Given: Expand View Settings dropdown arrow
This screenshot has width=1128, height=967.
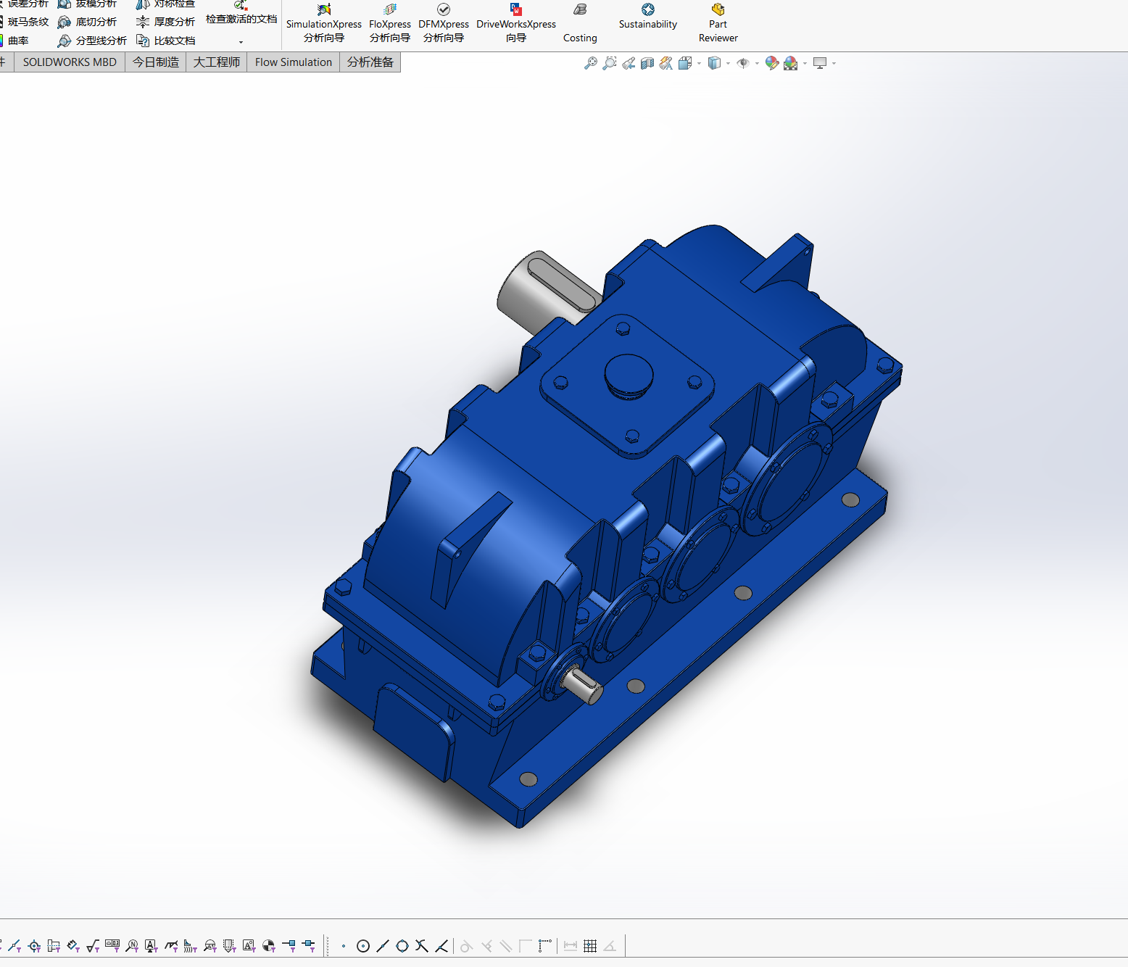Looking at the screenshot, I should [x=834, y=64].
